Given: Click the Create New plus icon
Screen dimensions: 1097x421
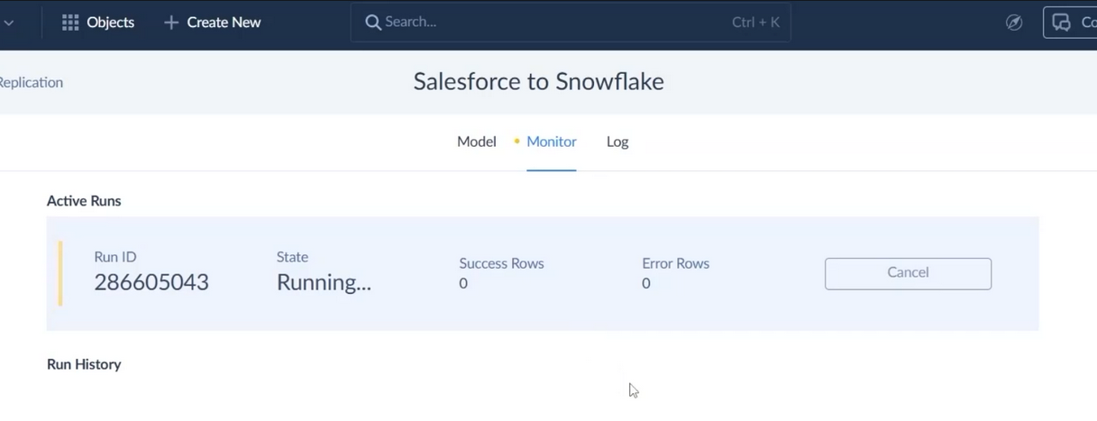Looking at the screenshot, I should (171, 23).
